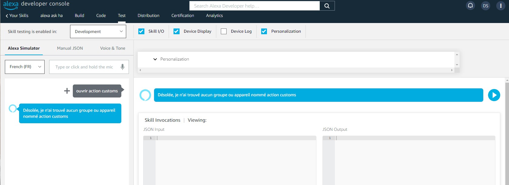
Task: Click the search magnifier icon button
Action: [x=327, y=6]
